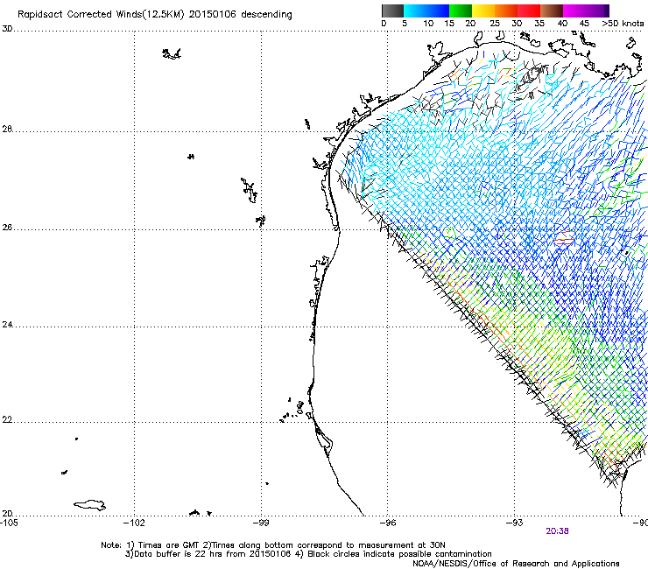This screenshot has height=569, width=648.
Task: Click the latitude label '26'
Action: pyautogui.click(x=7, y=228)
